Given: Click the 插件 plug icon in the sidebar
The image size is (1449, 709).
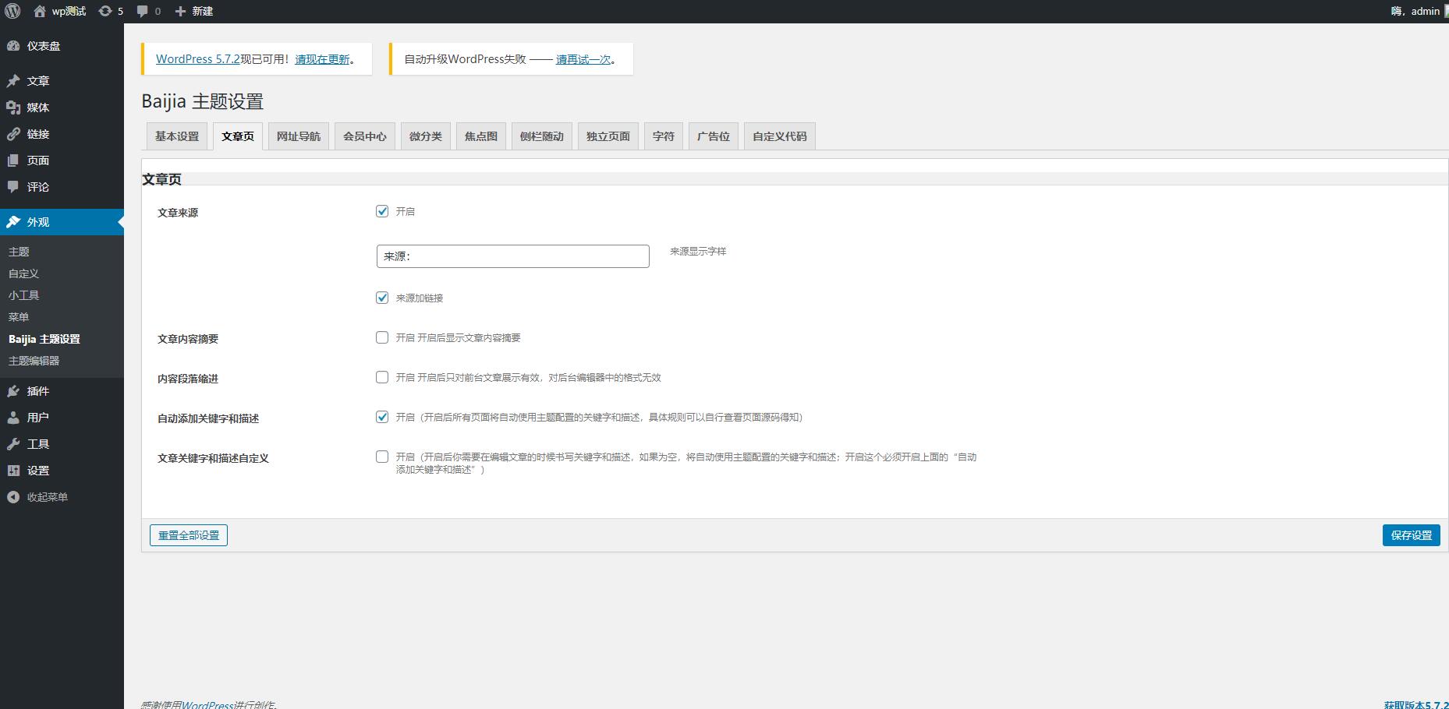Looking at the screenshot, I should coord(13,391).
